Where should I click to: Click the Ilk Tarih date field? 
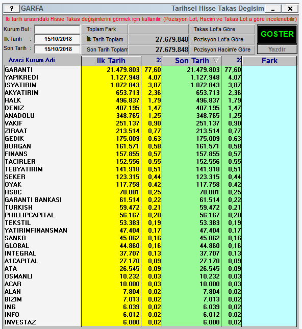pyautogui.click(x=57, y=39)
